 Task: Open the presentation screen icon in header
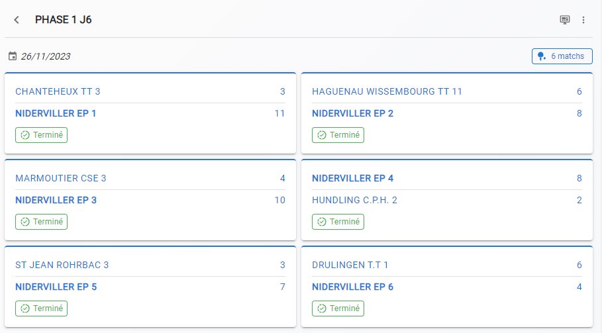(x=564, y=20)
